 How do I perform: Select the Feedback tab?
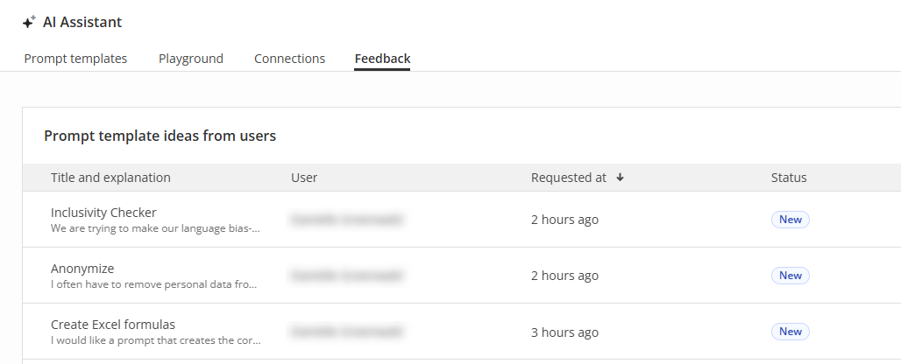(382, 59)
